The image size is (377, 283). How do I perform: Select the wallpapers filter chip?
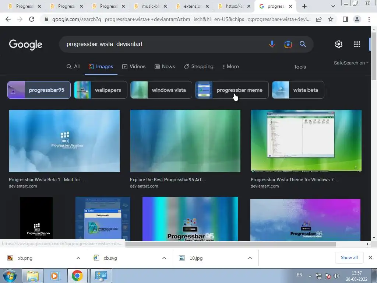pyautogui.click(x=100, y=90)
